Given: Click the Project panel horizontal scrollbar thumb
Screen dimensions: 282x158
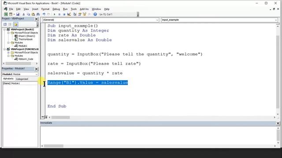Looking at the screenshot, I should tap(18, 64).
